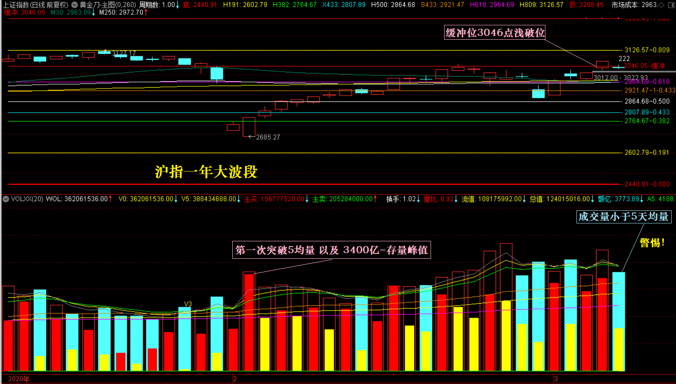Select the 缓冲位3046点浅破位 annotation box
This screenshot has width=676, height=384.
pyautogui.click(x=495, y=33)
